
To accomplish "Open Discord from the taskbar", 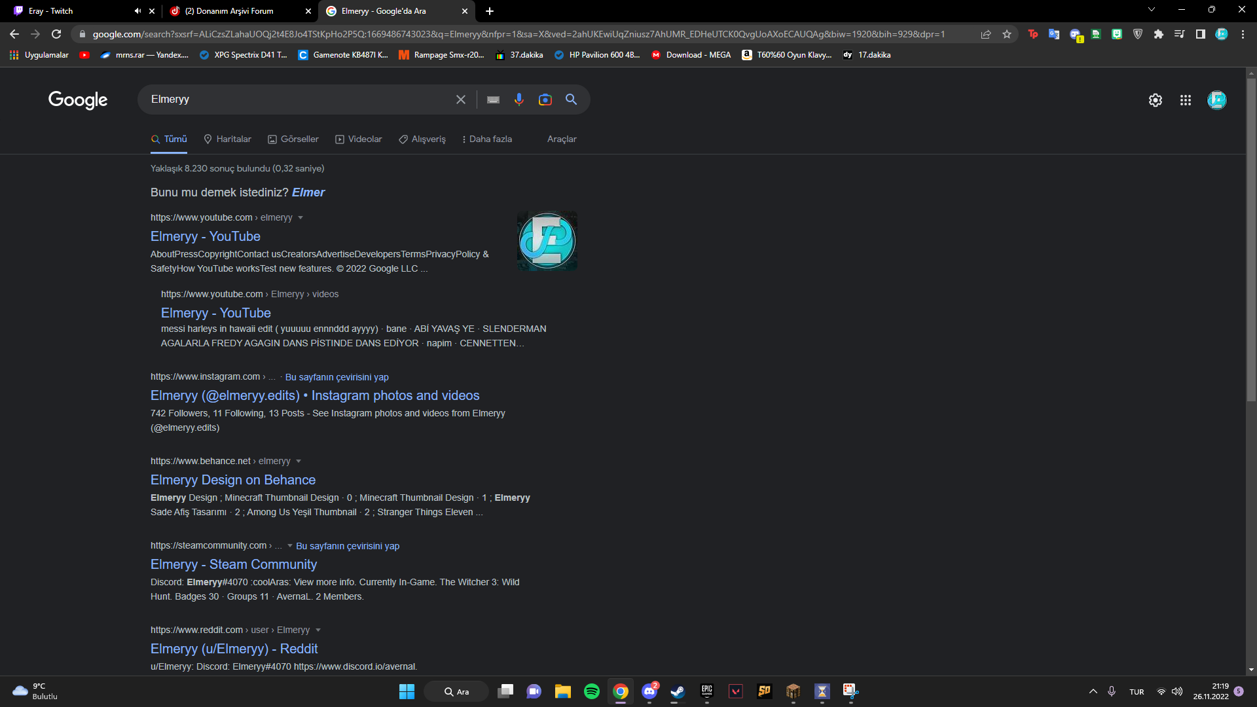I will [649, 691].
